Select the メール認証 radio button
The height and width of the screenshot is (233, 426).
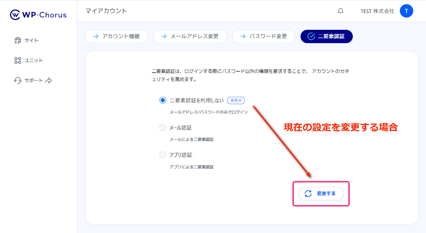pyautogui.click(x=163, y=127)
